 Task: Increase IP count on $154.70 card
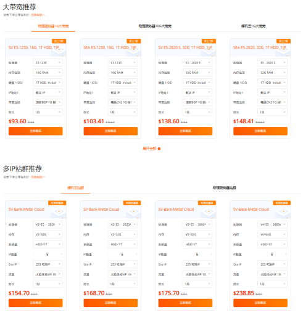tap(62, 255)
